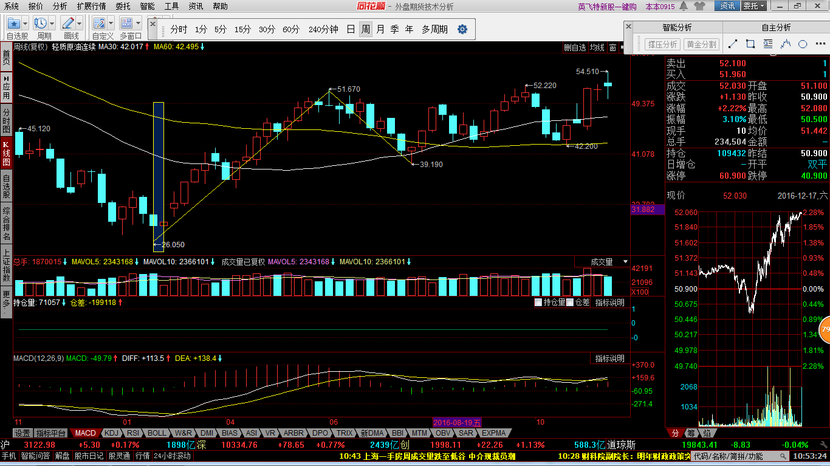Open the 扩展行情 menu

[x=91, y=6]
